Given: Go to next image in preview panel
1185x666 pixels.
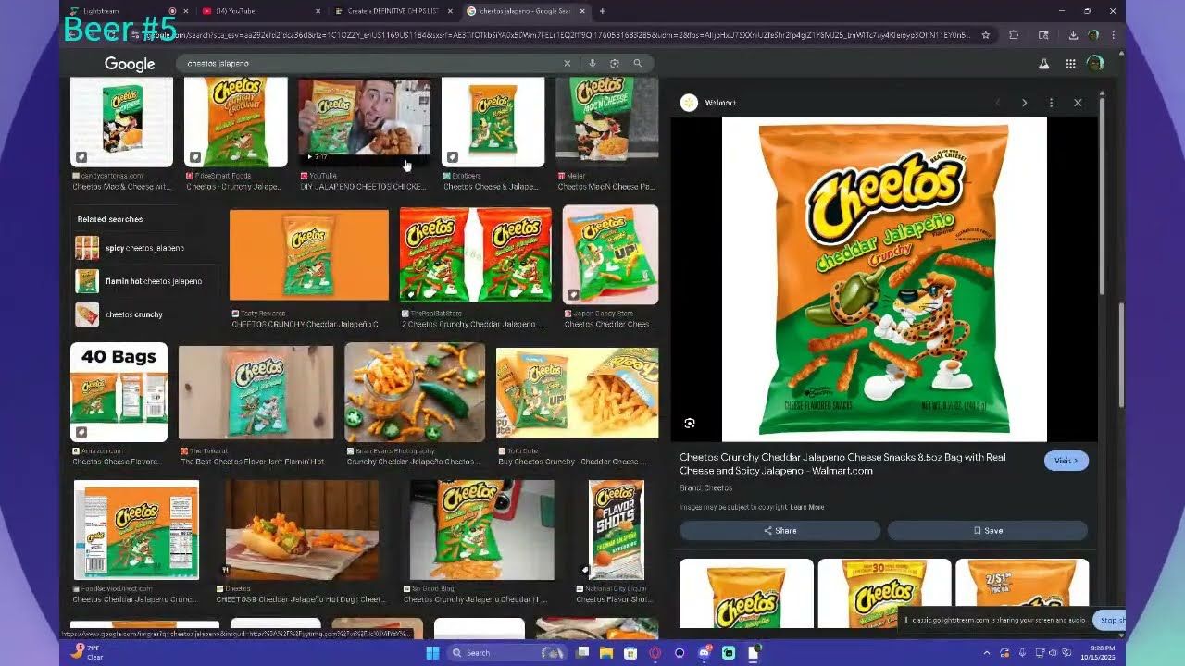Looking at the screenshot, I should point(1024,103).
